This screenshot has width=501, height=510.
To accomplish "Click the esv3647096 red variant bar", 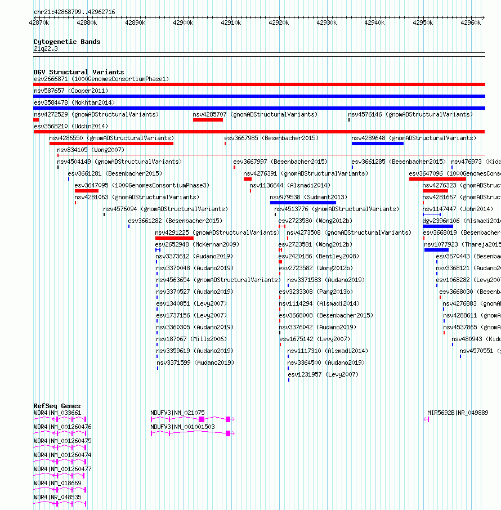I will 437,179.
